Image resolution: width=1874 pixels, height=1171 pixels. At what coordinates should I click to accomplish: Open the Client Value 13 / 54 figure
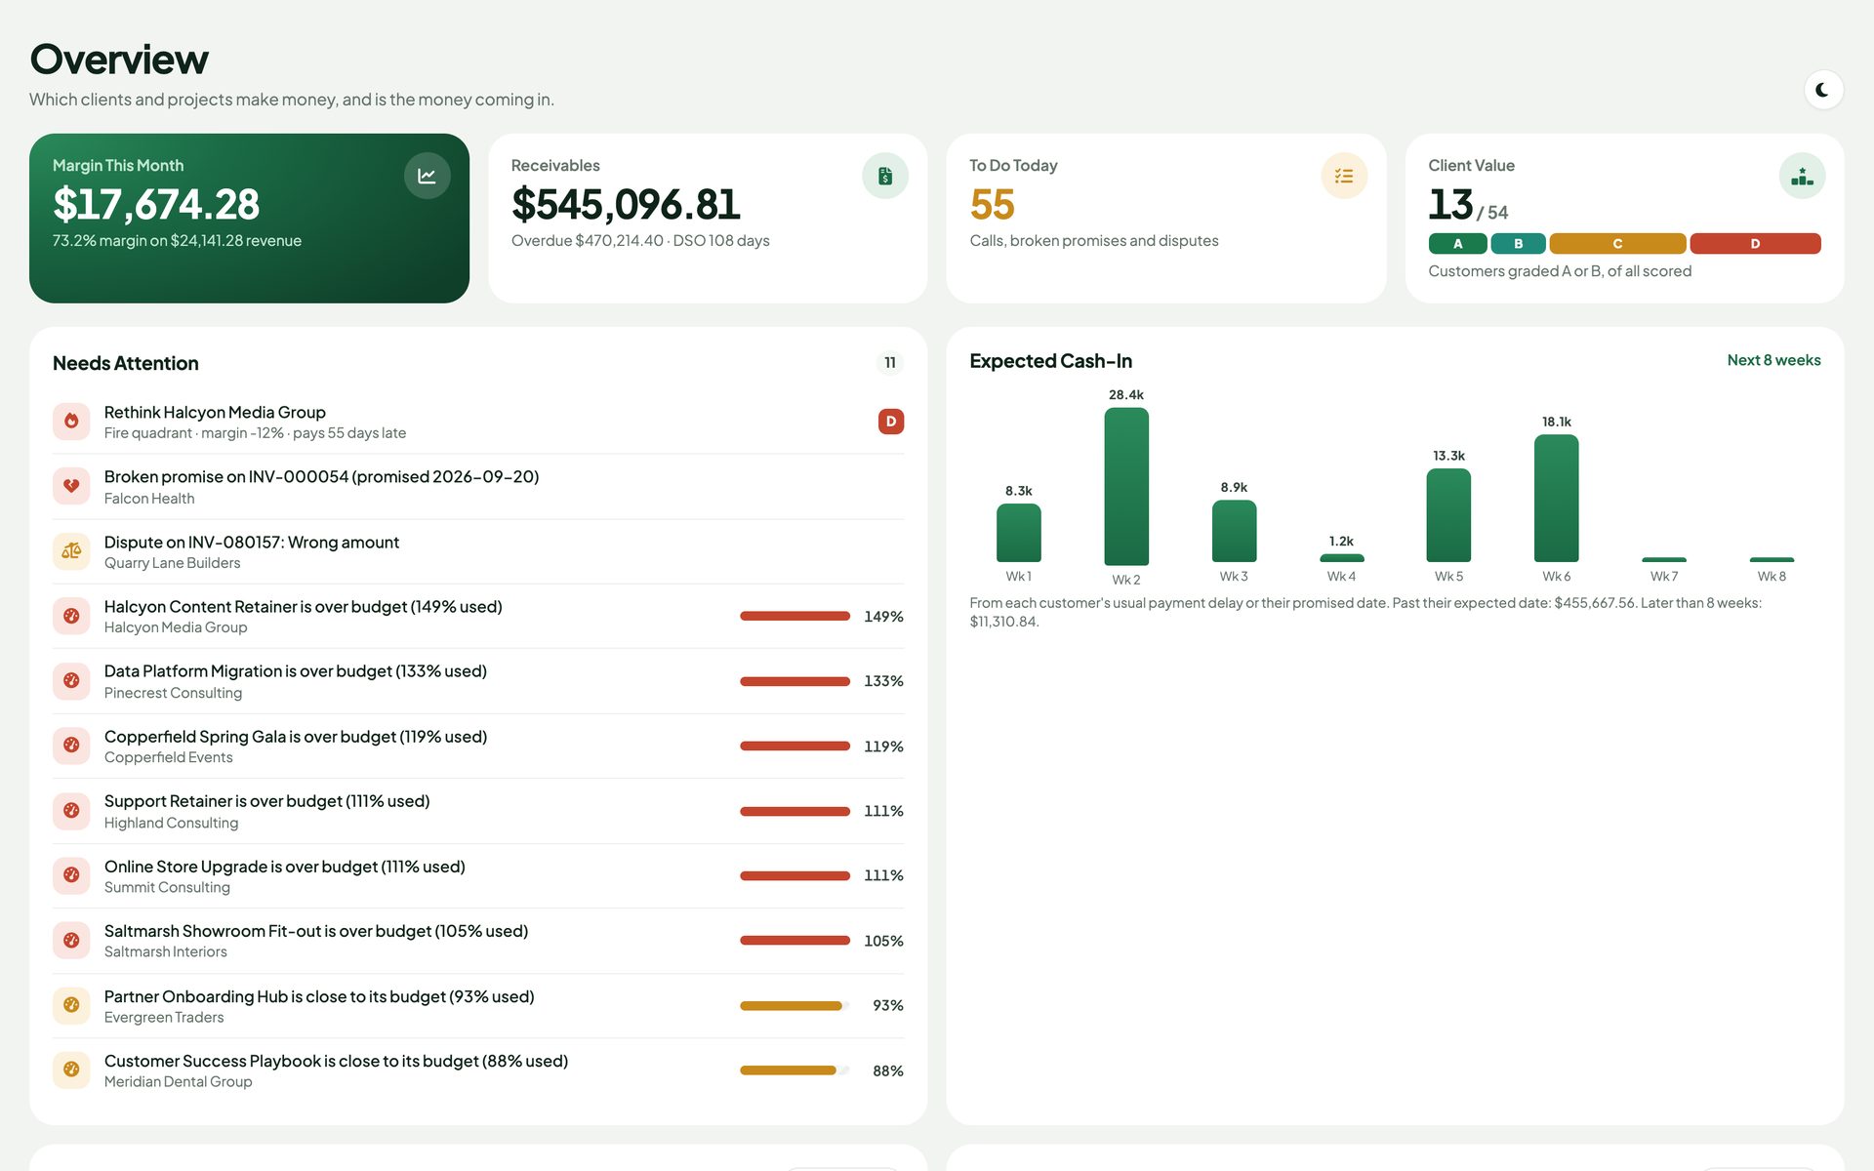(x=1468, y=205)
